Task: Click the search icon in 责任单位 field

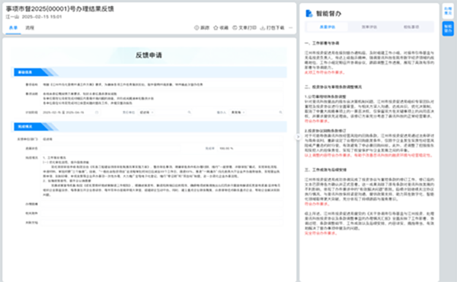Action: pyautogui.click(x=189, y=112)
